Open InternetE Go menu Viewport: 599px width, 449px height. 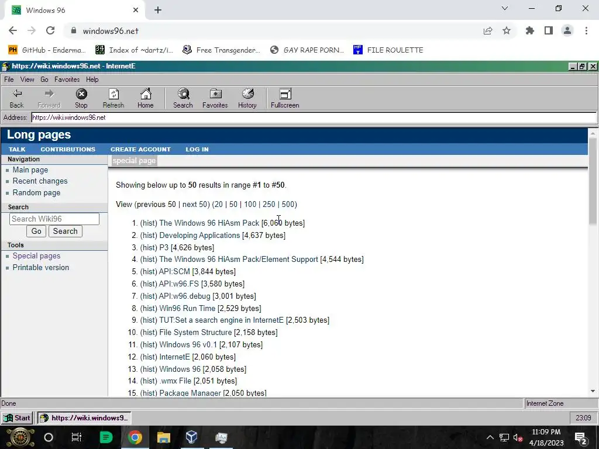click(x=44, y=80)
